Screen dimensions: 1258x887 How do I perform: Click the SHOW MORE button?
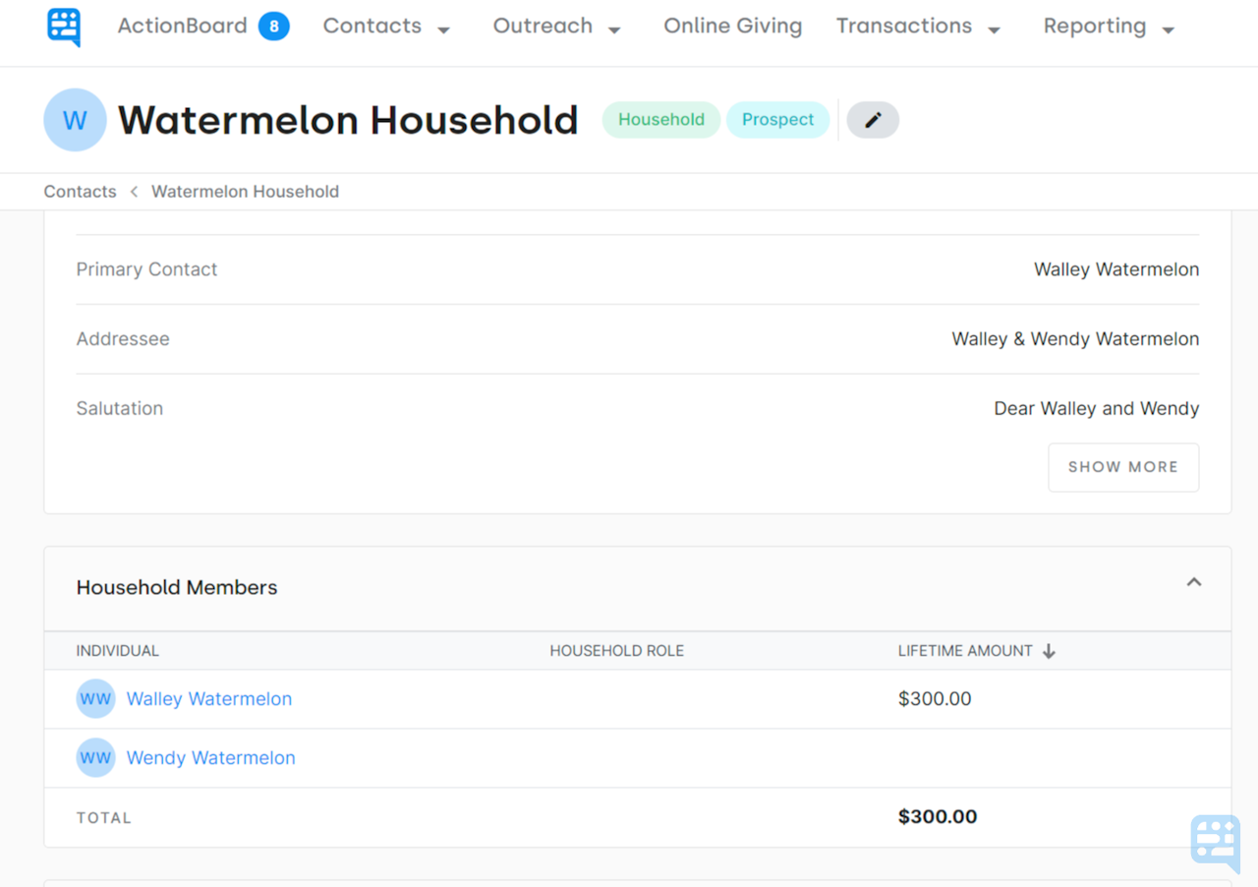pos(1123,467)
